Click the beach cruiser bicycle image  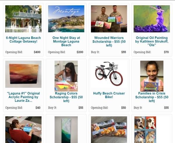coord(109,74)
